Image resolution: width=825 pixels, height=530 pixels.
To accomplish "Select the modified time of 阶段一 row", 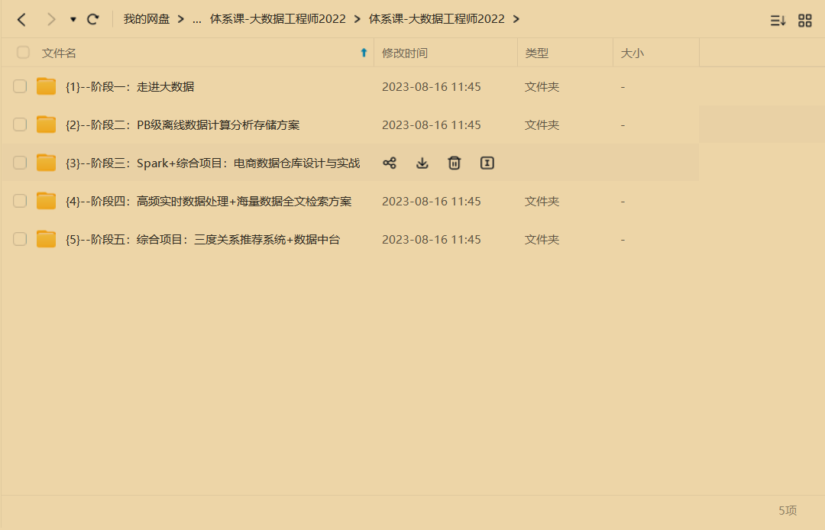I will coord(432,87).
